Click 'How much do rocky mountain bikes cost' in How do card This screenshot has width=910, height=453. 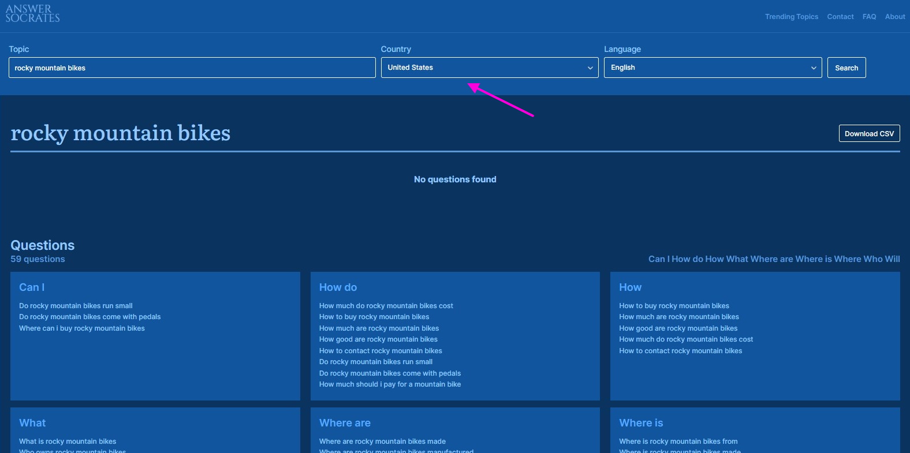pos(386,306)
